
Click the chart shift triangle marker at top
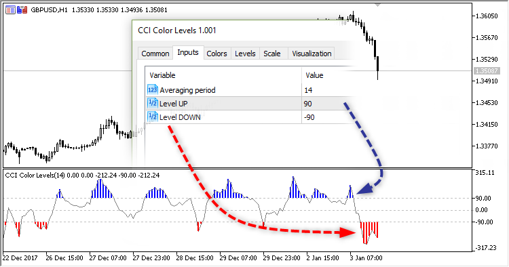pos(377,5)
